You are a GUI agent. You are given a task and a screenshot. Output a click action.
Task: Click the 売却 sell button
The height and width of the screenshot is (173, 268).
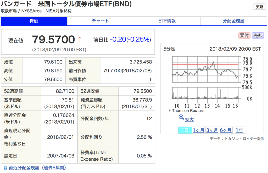click(x=258, y=35)
